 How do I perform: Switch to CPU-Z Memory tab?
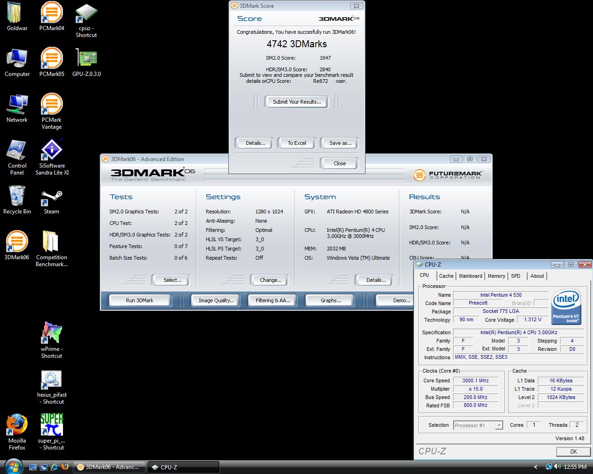pyautogui.click(x=496, y=276)
